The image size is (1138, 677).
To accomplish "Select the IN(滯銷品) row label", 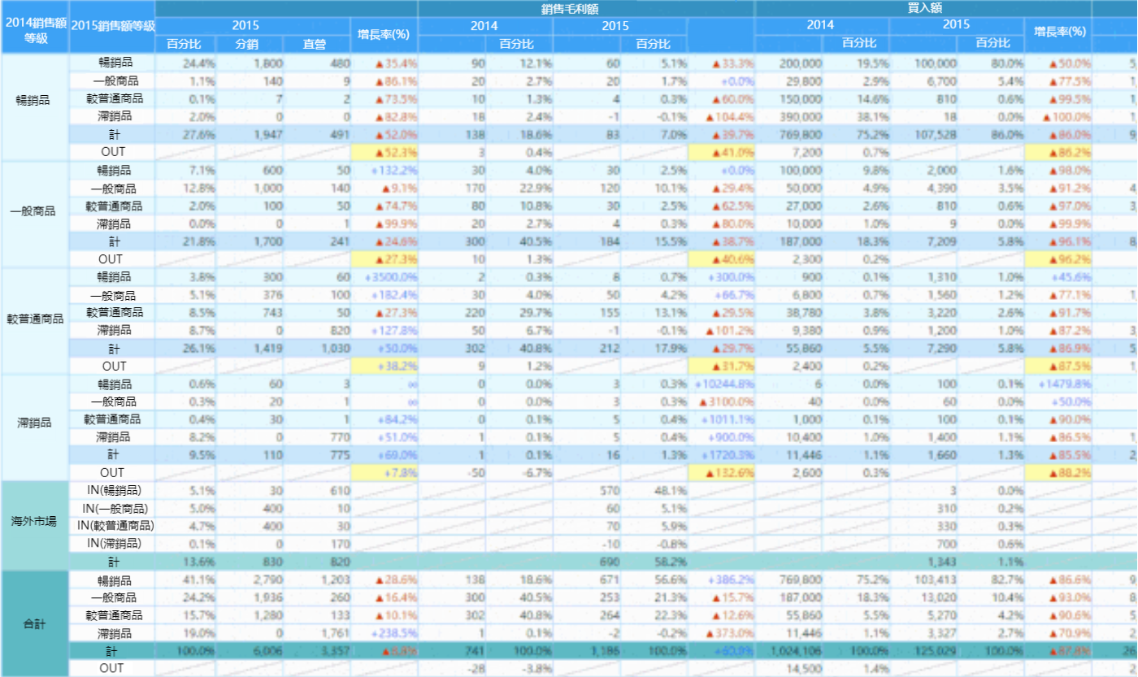I will pos(112,543).
